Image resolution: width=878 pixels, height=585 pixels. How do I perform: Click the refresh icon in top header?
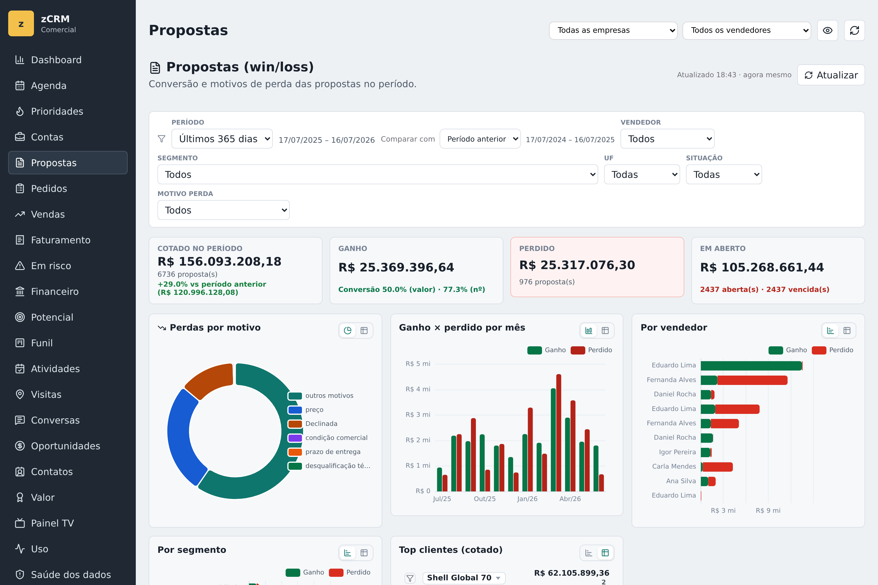tap(854, 30)
